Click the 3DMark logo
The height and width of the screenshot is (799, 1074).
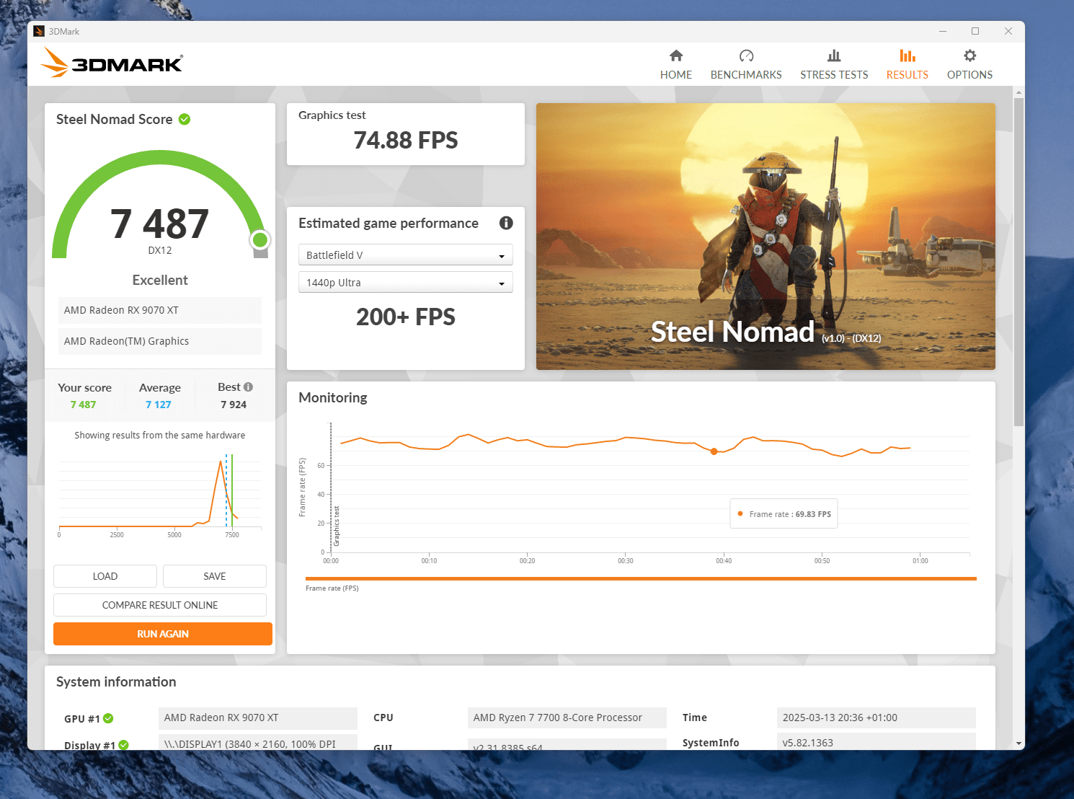(112, 63)
